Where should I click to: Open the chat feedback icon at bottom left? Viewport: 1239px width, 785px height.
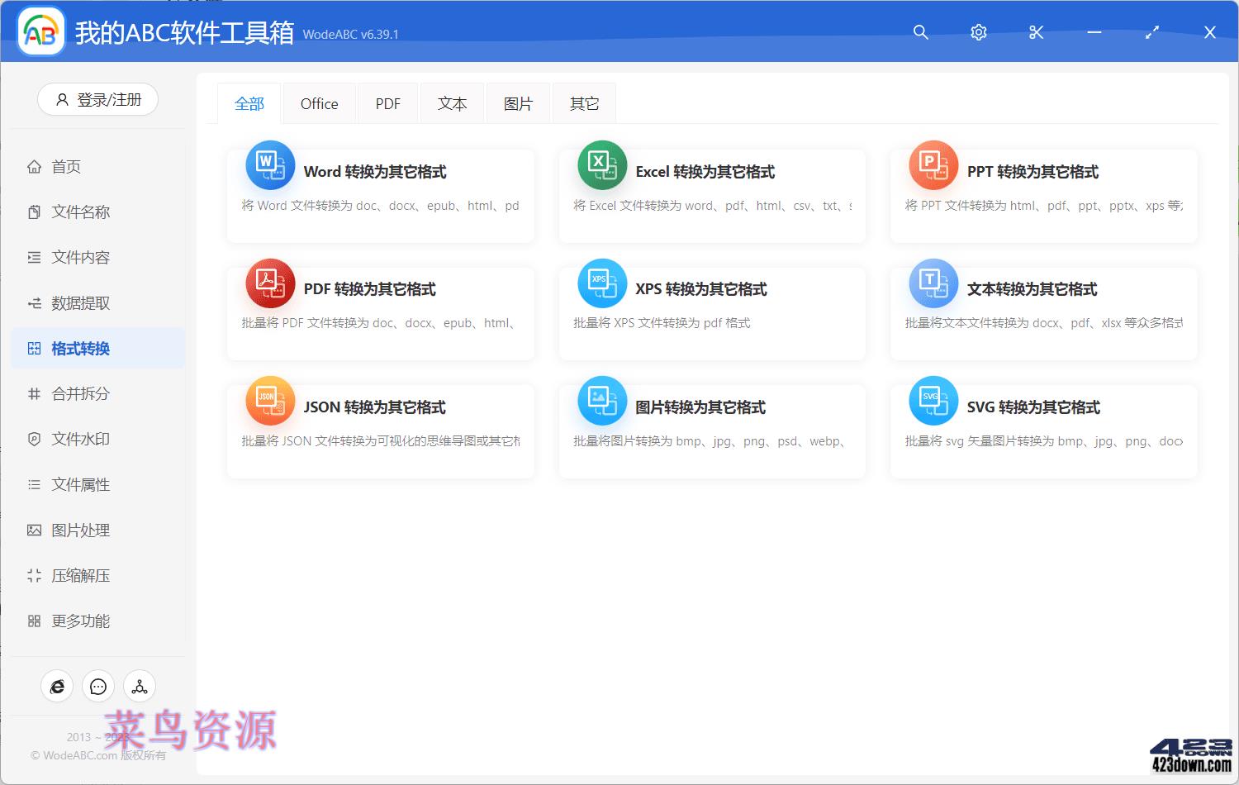(97, 686)
